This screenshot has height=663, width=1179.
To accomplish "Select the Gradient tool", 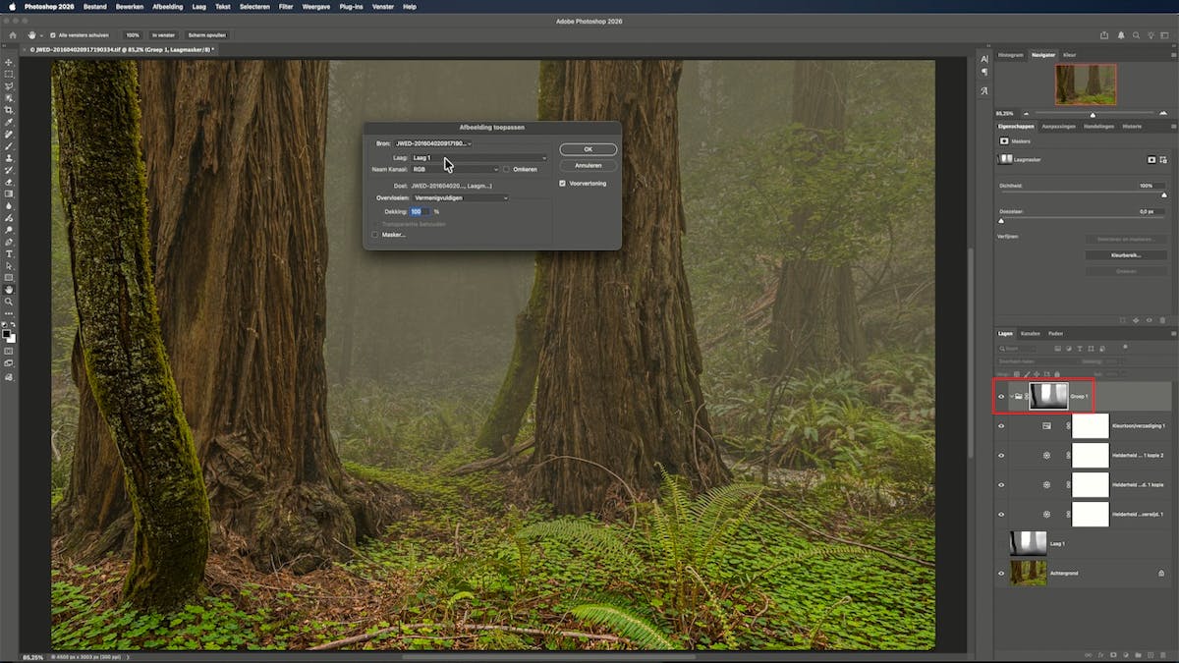I will (x=9, y=194).
